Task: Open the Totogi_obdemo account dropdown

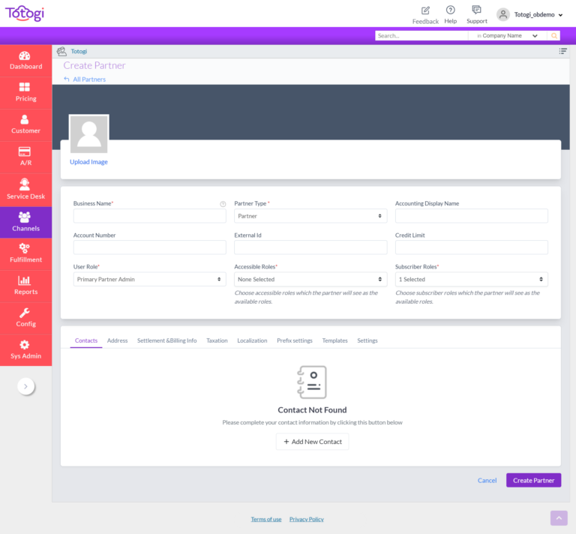Action: (x=538, y=15)
